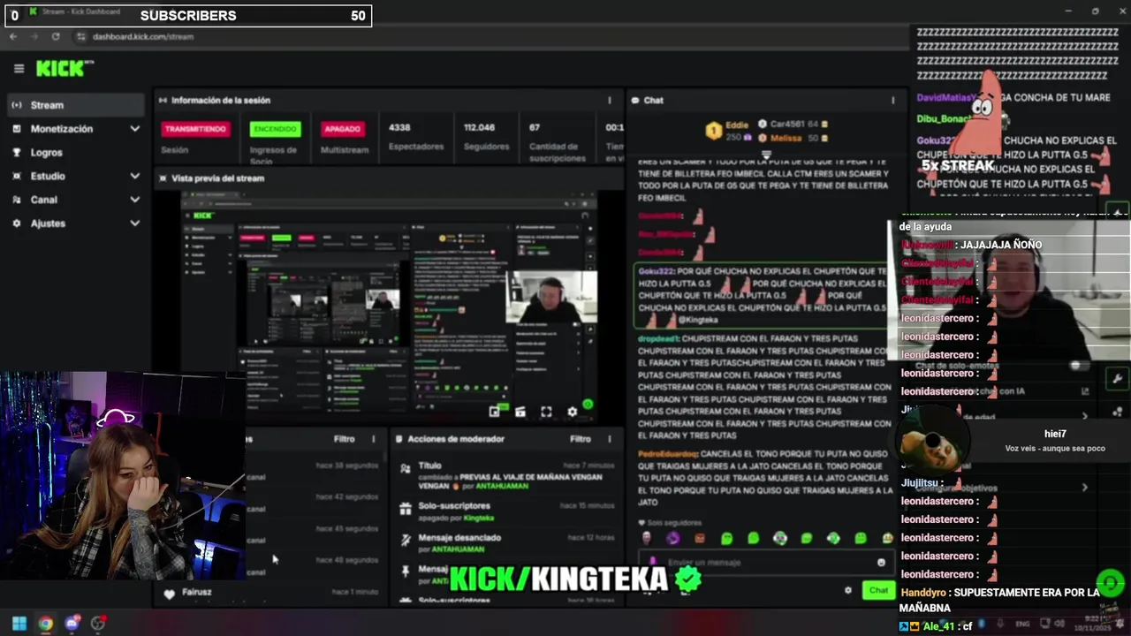The width and height of the screenshot is (1131, 636).
Task: Expand the Ajustes chevron
Action: pos(134,223)
